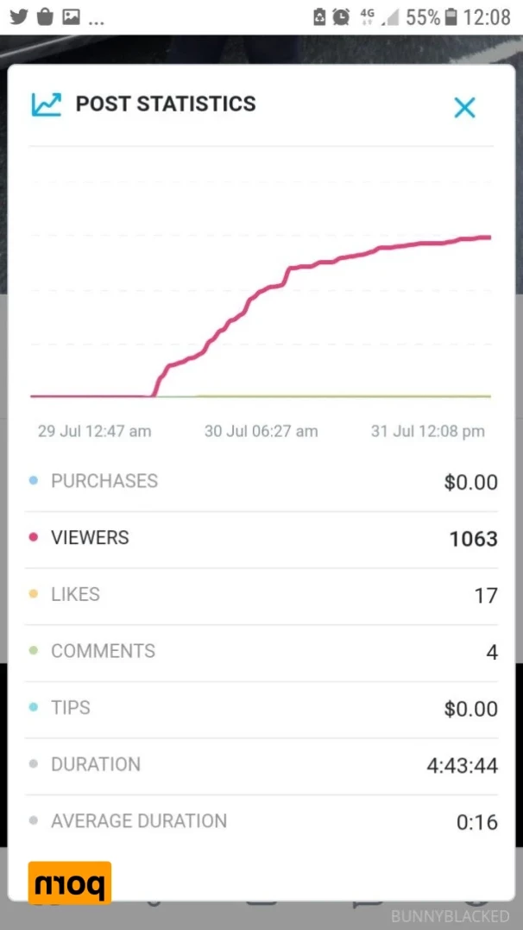Tap the recycle-battery saver status icon

pyautogui.click(x=319, y=17)
